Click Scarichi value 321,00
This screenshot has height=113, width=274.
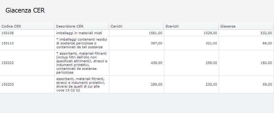pos(211,43)
